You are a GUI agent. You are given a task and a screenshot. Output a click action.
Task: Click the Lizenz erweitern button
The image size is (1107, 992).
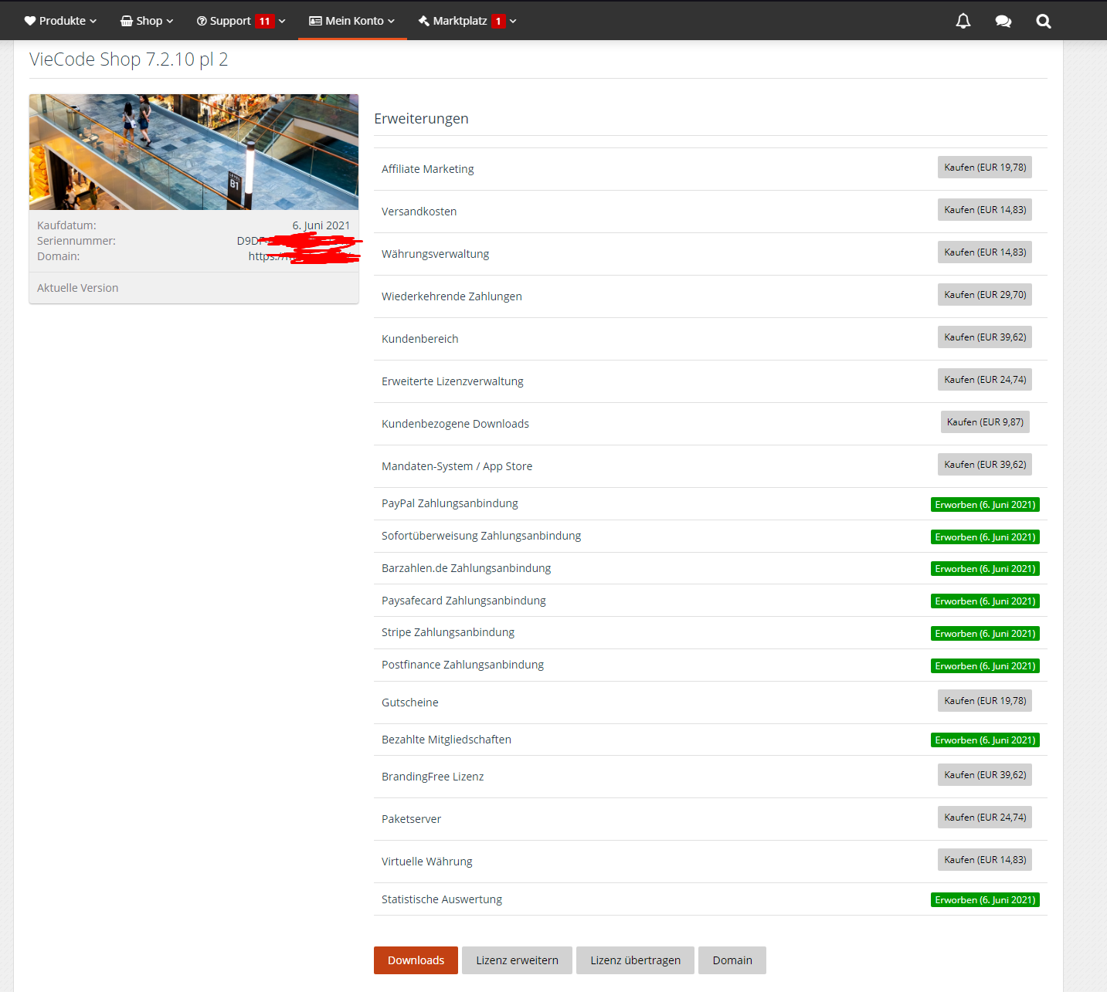517,960
